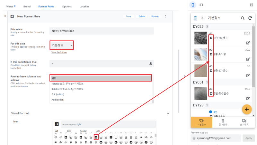Pick the solid arrow-to-right icon

[56, 142]
